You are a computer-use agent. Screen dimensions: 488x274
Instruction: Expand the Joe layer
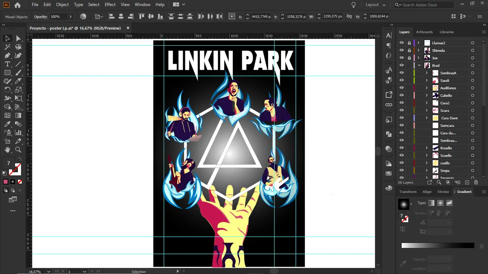(419, 58)
